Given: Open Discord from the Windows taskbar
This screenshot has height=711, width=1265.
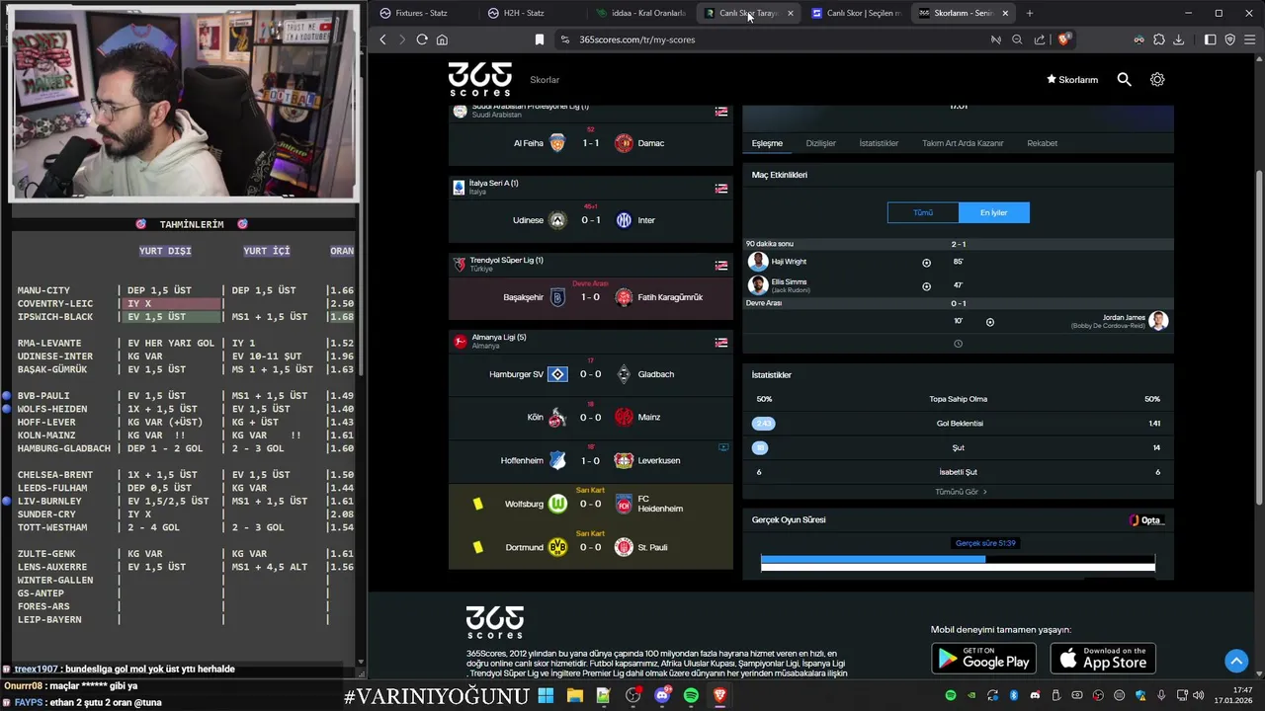Looking at the screenshot, I should [x=662, y=695].
